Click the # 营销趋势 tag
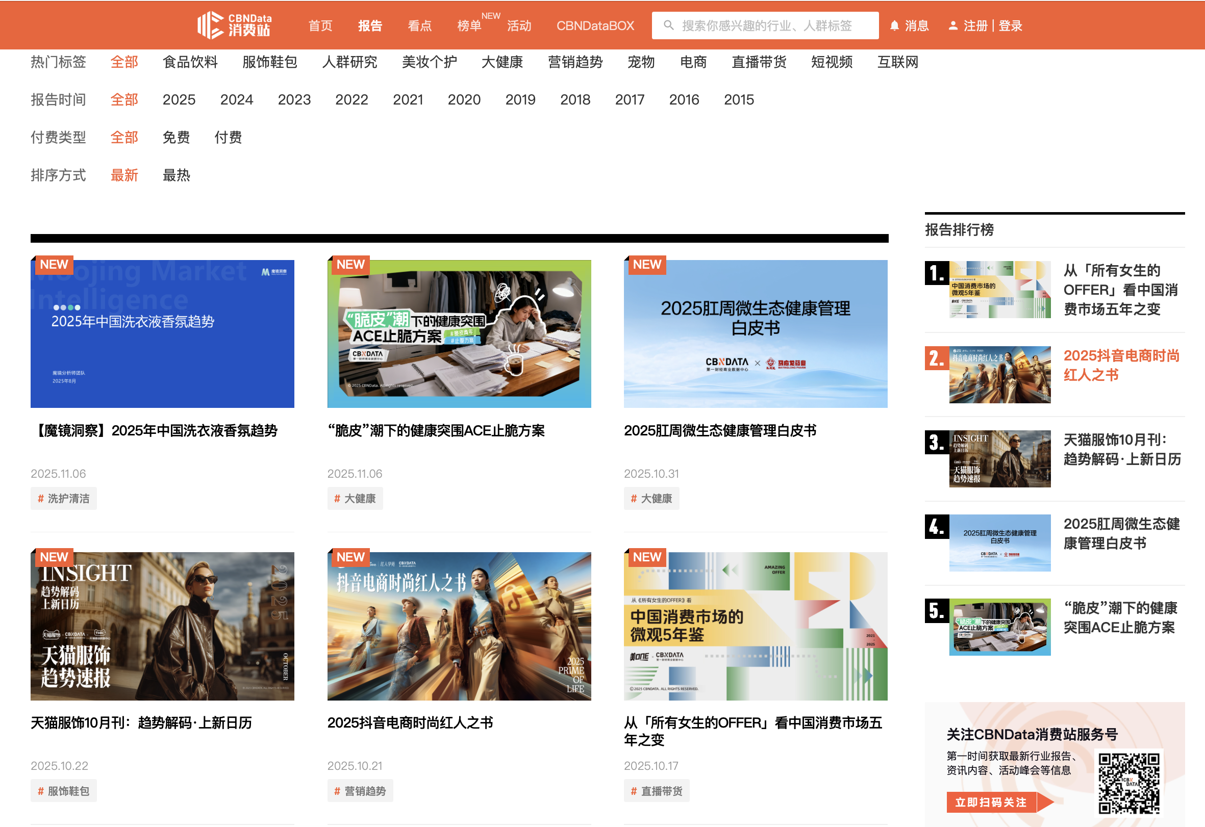This screenshot has width=1205, height=827. [360, 791]
